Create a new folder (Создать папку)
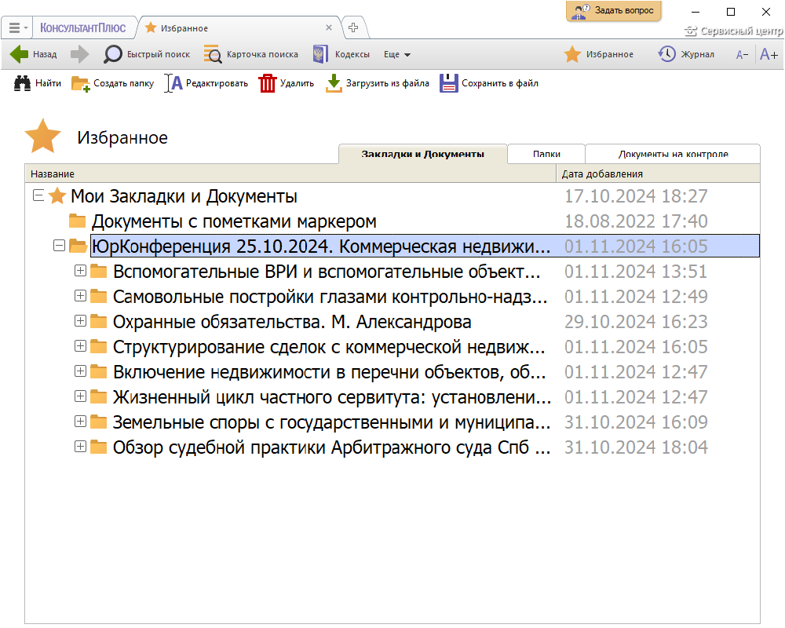The height and width of the screenshot is (628, 785). click(81, 83)
